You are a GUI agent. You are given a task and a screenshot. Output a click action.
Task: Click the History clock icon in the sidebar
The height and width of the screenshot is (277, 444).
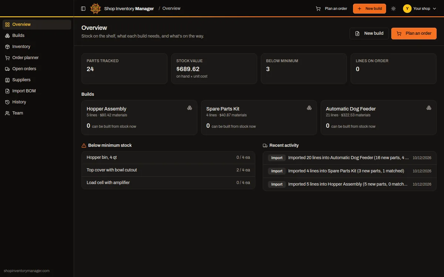(x=7, y=102)
